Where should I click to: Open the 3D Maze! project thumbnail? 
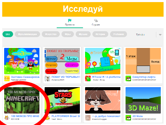[x=143, y=100]
